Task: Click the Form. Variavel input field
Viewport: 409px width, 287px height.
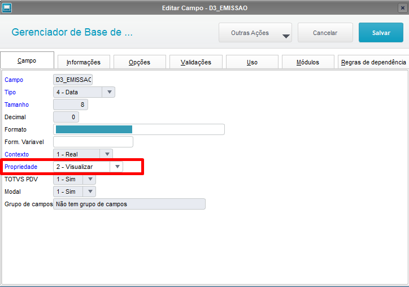Action: pos(93,142)
